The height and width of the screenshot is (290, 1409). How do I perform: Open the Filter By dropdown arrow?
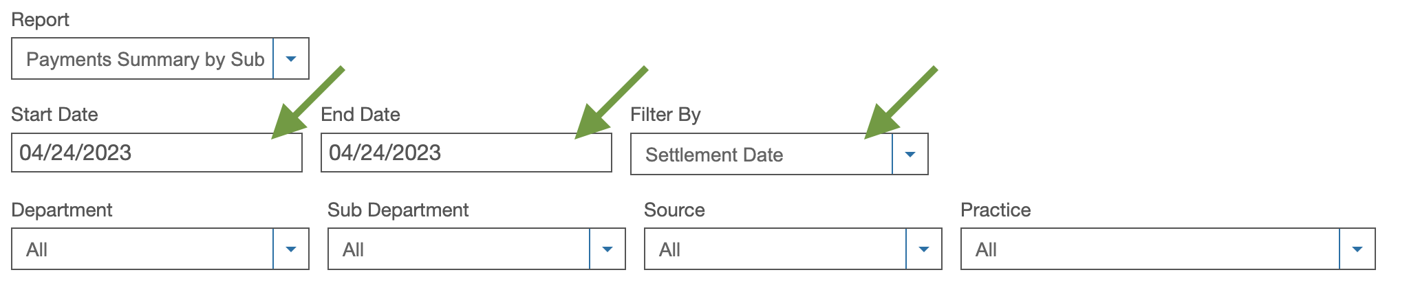point(910,155)
